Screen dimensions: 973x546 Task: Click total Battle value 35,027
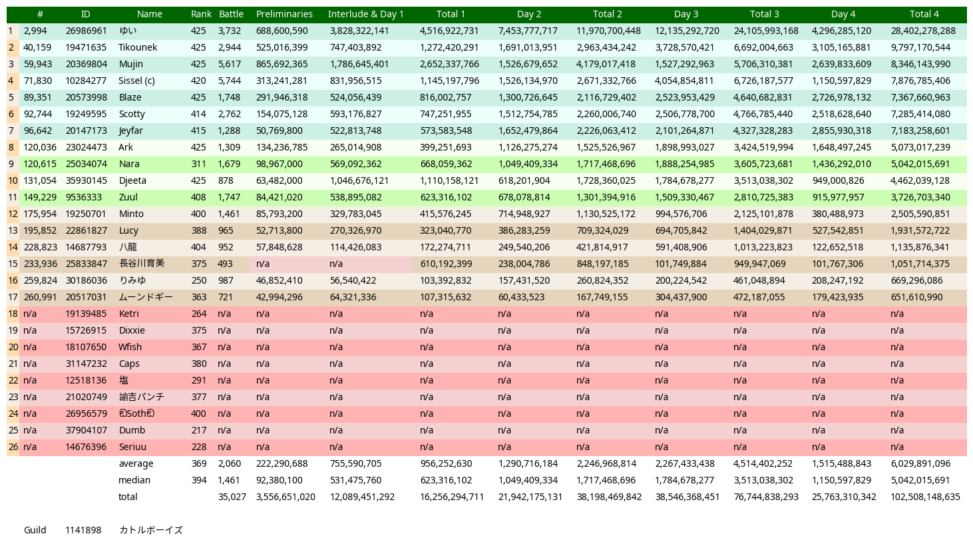tap(232, 497)
